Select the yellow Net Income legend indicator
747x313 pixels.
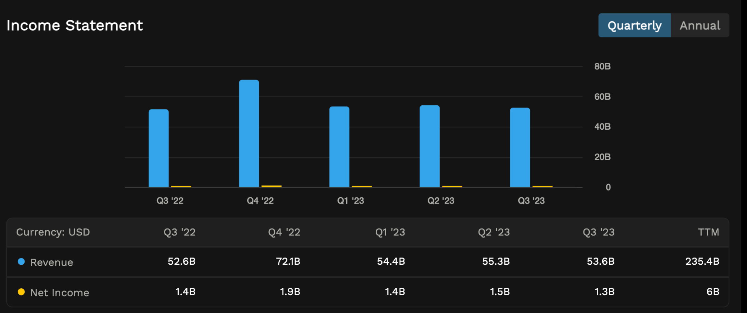pyautogui.click(x=21, y=292)
